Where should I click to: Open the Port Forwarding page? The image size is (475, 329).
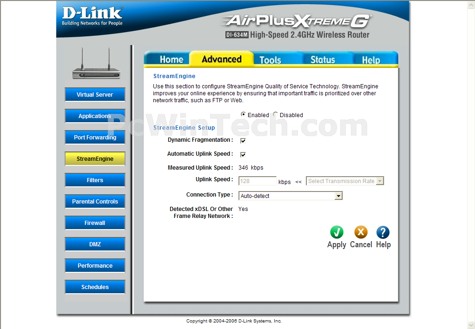95,137
